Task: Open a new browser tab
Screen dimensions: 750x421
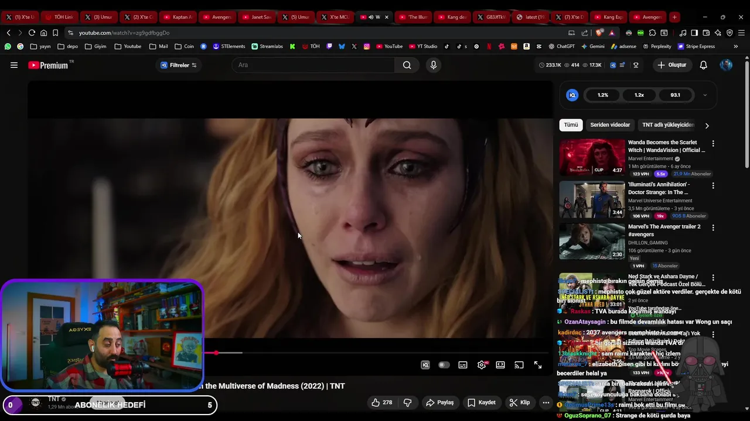Action: click(674, 17)
